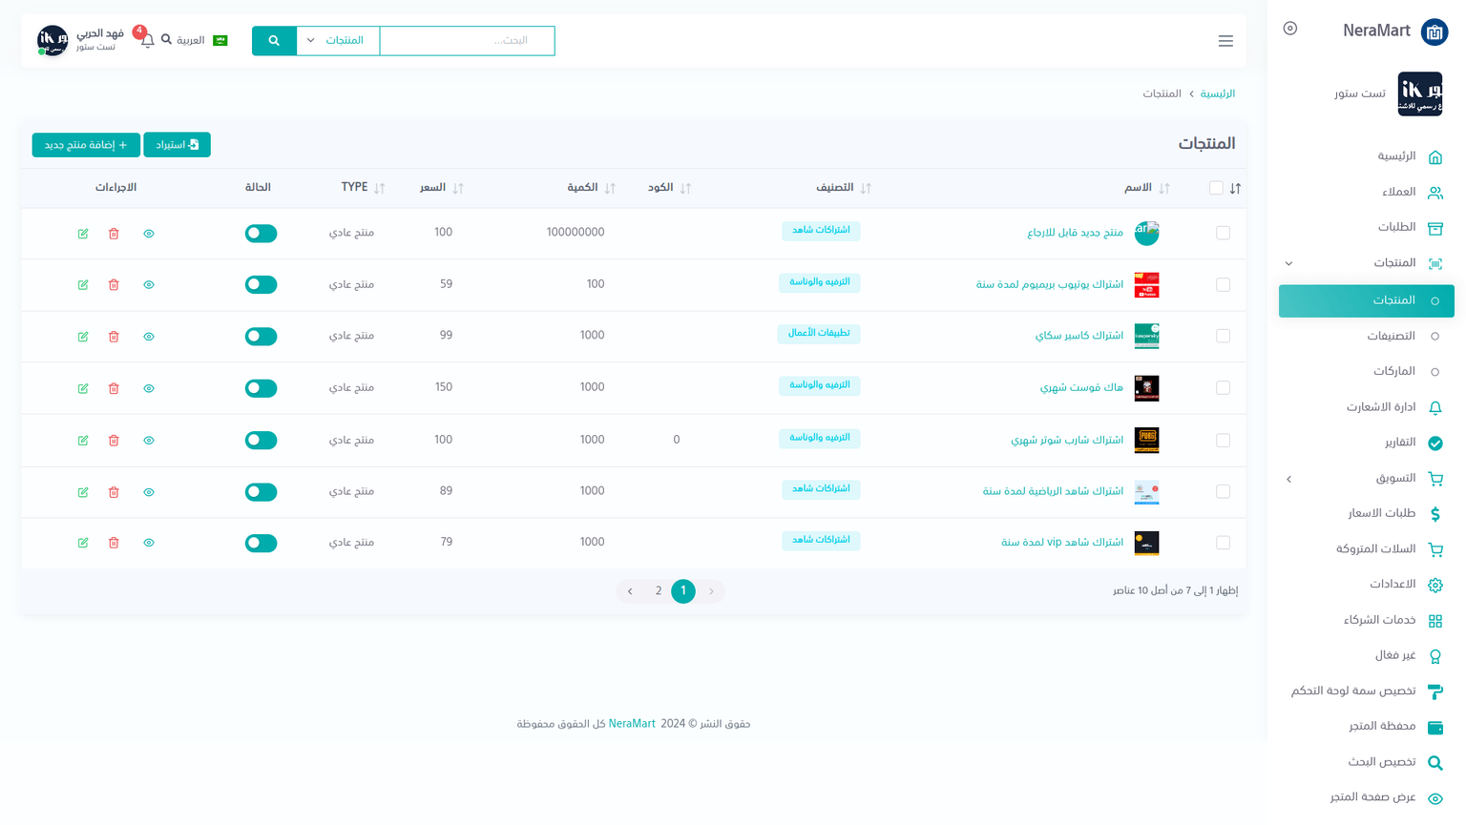Check the select-all checkbox in table header
Screen dimensions: 1466x825
coord(1216,188)
